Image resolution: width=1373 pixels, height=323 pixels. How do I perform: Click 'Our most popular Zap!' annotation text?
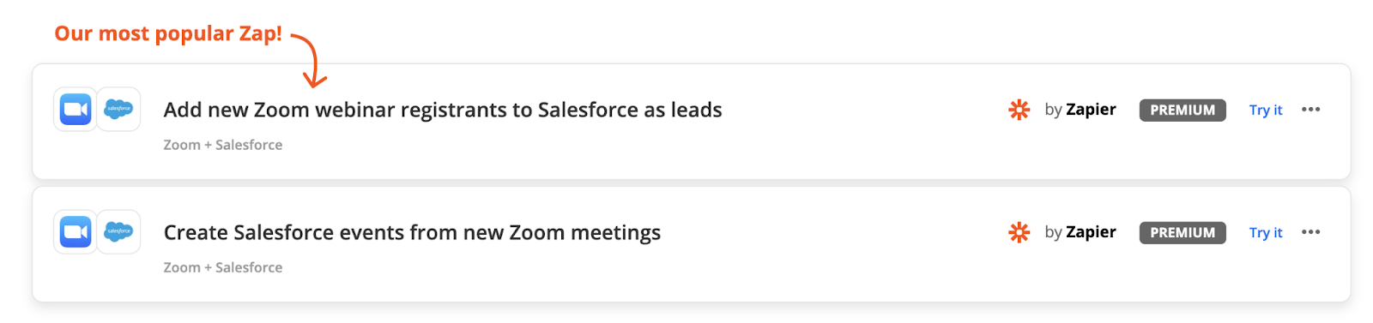coord(168,33)
